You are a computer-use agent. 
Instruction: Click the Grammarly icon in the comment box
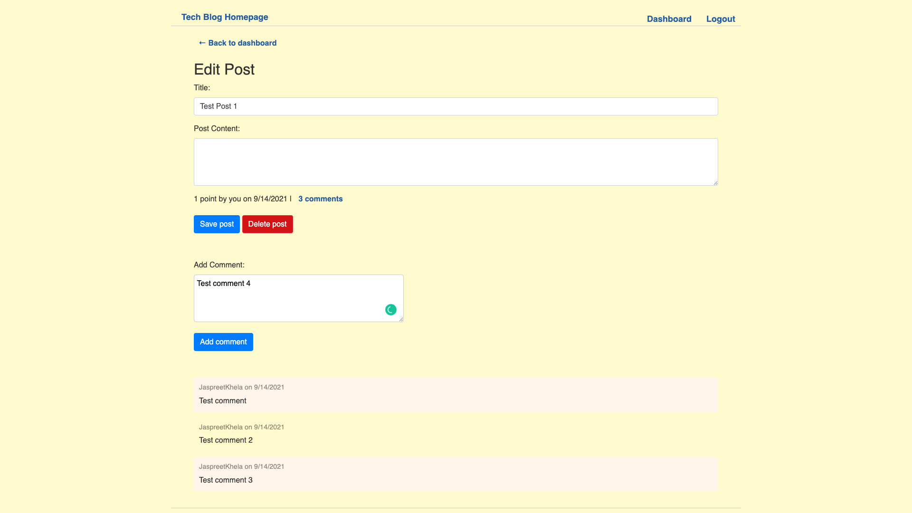click(390, 309)
